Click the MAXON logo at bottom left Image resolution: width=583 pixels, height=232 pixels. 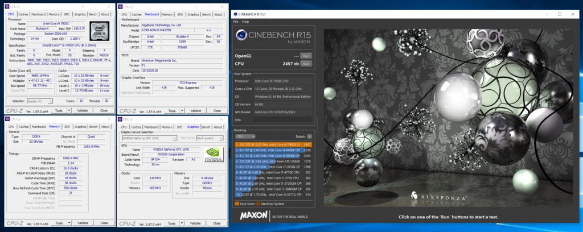(253, 216)
